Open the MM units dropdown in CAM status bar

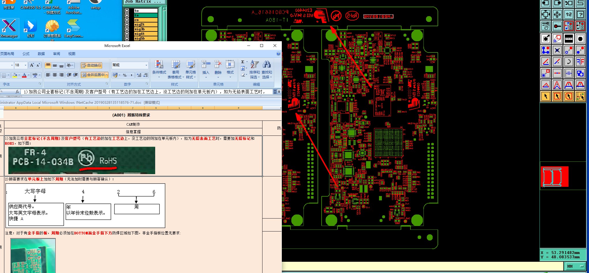[575, 266]
